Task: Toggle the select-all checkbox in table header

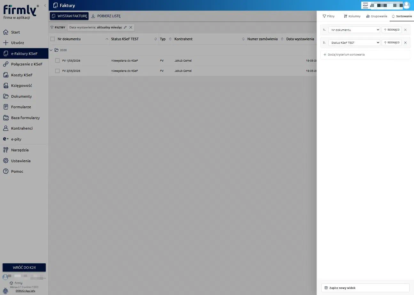Action: coord(53,39)
